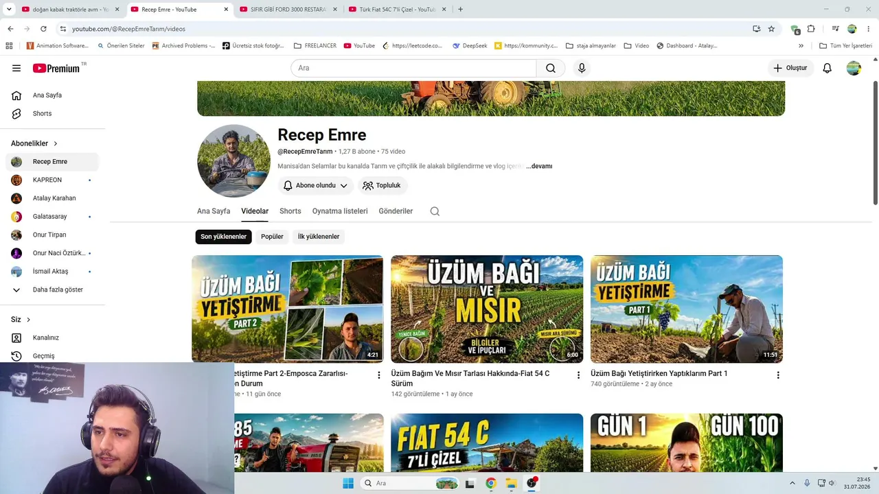Open OBS Studio from the taskbar
This screenshot has width=879, height=494.
pos(532,483)
